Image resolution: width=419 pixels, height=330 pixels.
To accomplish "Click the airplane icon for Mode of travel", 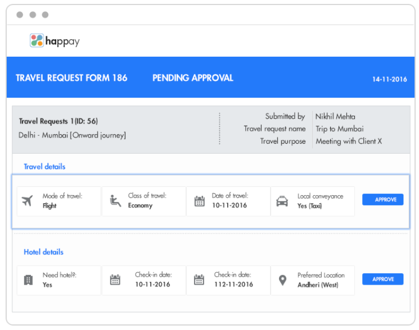I will [28, 201].
